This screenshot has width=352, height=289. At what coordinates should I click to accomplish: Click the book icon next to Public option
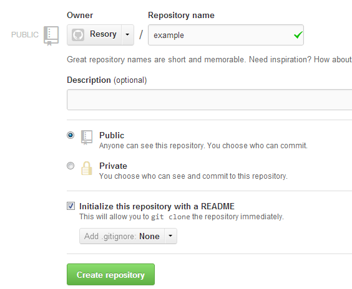pos(87,138)
